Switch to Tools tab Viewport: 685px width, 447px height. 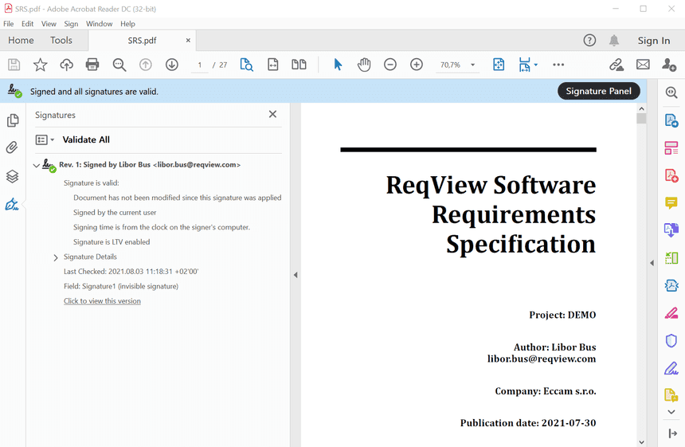61,40
